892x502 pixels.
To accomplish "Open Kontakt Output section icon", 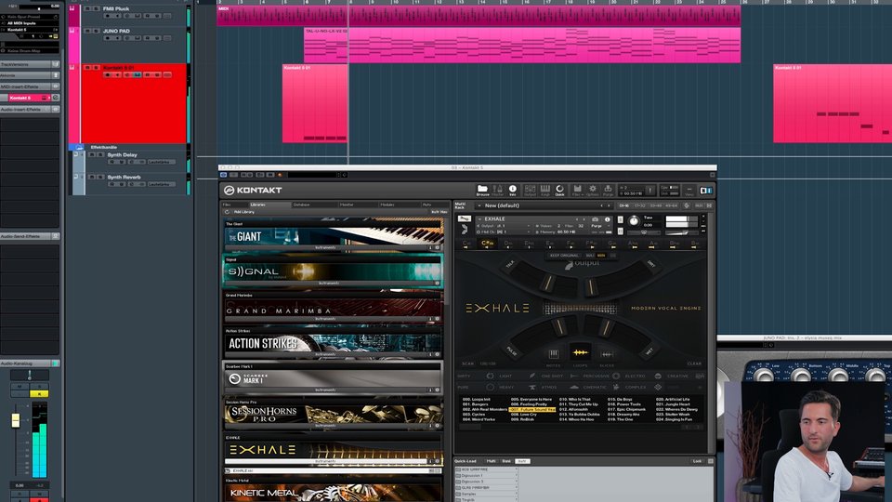I will [530, 189].
